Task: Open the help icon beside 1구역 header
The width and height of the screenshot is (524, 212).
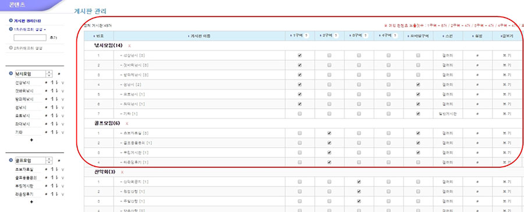Action: [307, 35]
